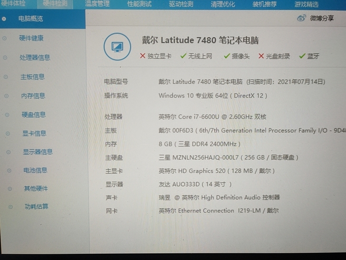This screenshot has width=346, height=260.
Task: Click the Ethernet Connection I219-LM value
Action: click(x=219, y=210)
